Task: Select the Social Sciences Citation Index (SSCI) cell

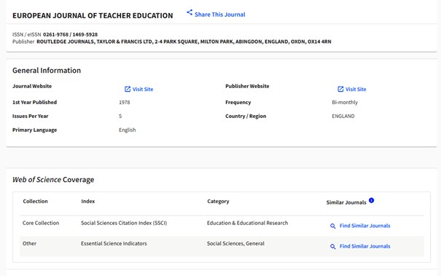Action: coord(124,223)
